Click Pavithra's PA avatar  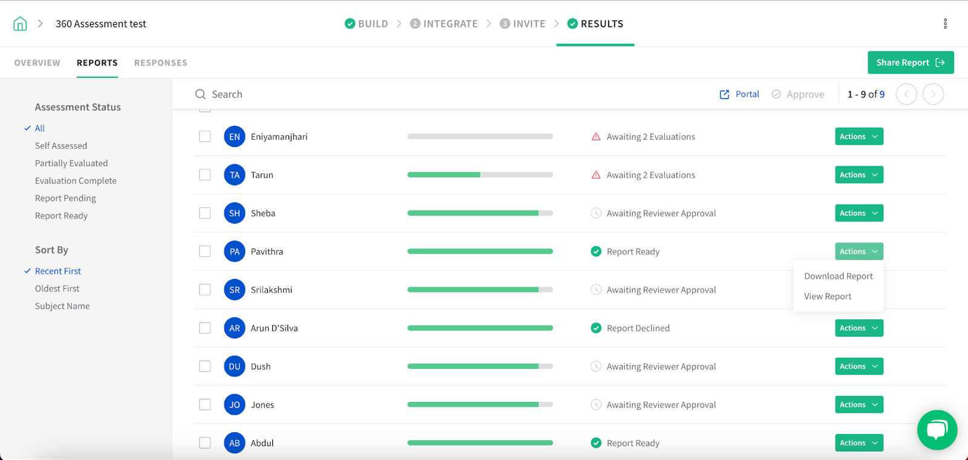(x=235, y=251)
